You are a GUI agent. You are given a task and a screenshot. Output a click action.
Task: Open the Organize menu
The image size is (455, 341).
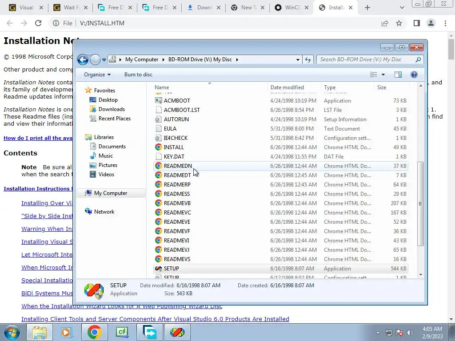97,75
